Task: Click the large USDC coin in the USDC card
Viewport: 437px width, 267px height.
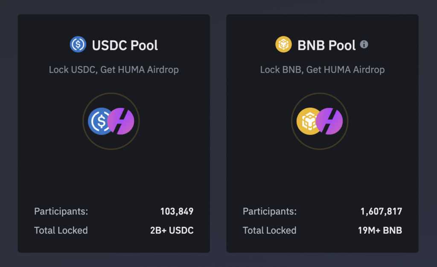Action: 99,122
